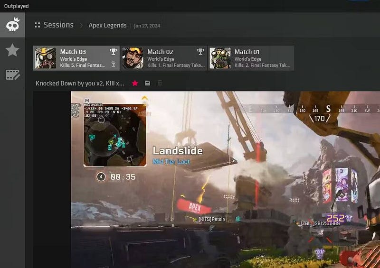Open the star favorites sidebar icon
Image resolution: width=380 pixels, height=268 pixels.
pyautogui.click(x=12, y=50)
